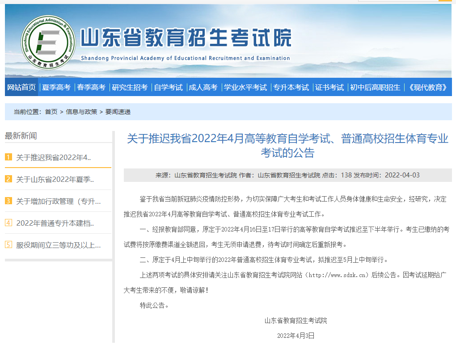This screenshot has width=456, height=345.
Task: Click the number 3 news badge
Action: click(8, 201)
